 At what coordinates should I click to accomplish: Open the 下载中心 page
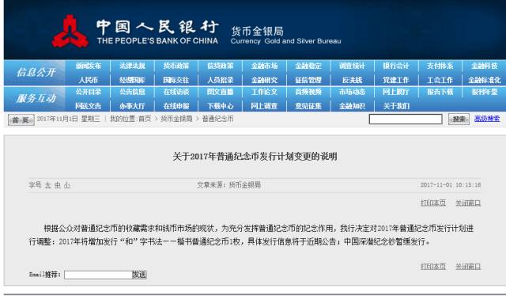click(x=220, y=106)
